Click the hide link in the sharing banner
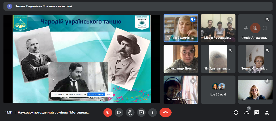 [x=109, y=94]
